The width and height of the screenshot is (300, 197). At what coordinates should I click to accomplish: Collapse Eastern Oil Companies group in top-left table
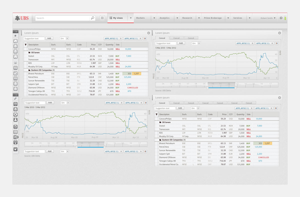(29, 70)
